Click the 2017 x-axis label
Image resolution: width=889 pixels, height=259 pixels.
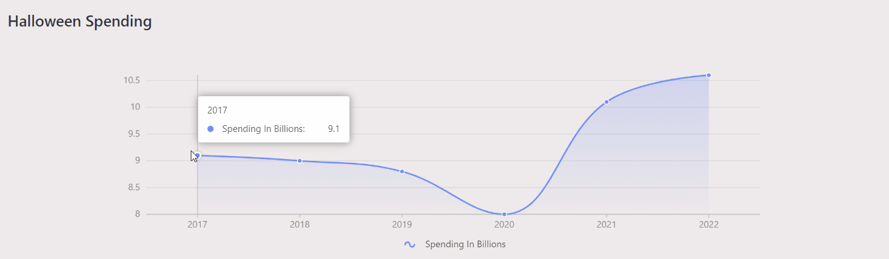point(198,224)
